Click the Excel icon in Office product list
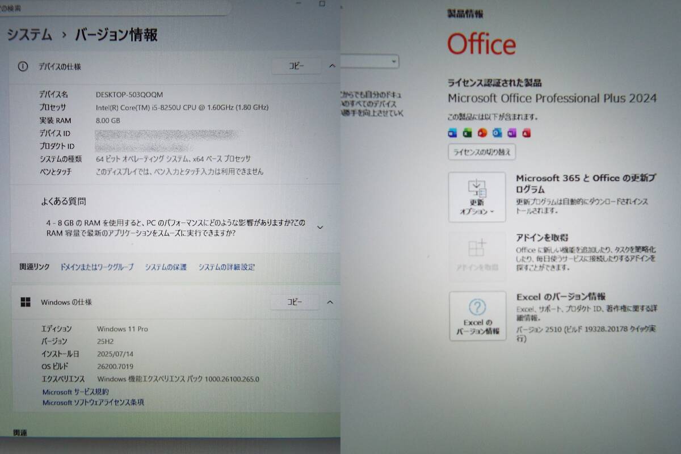 point(467,133)
